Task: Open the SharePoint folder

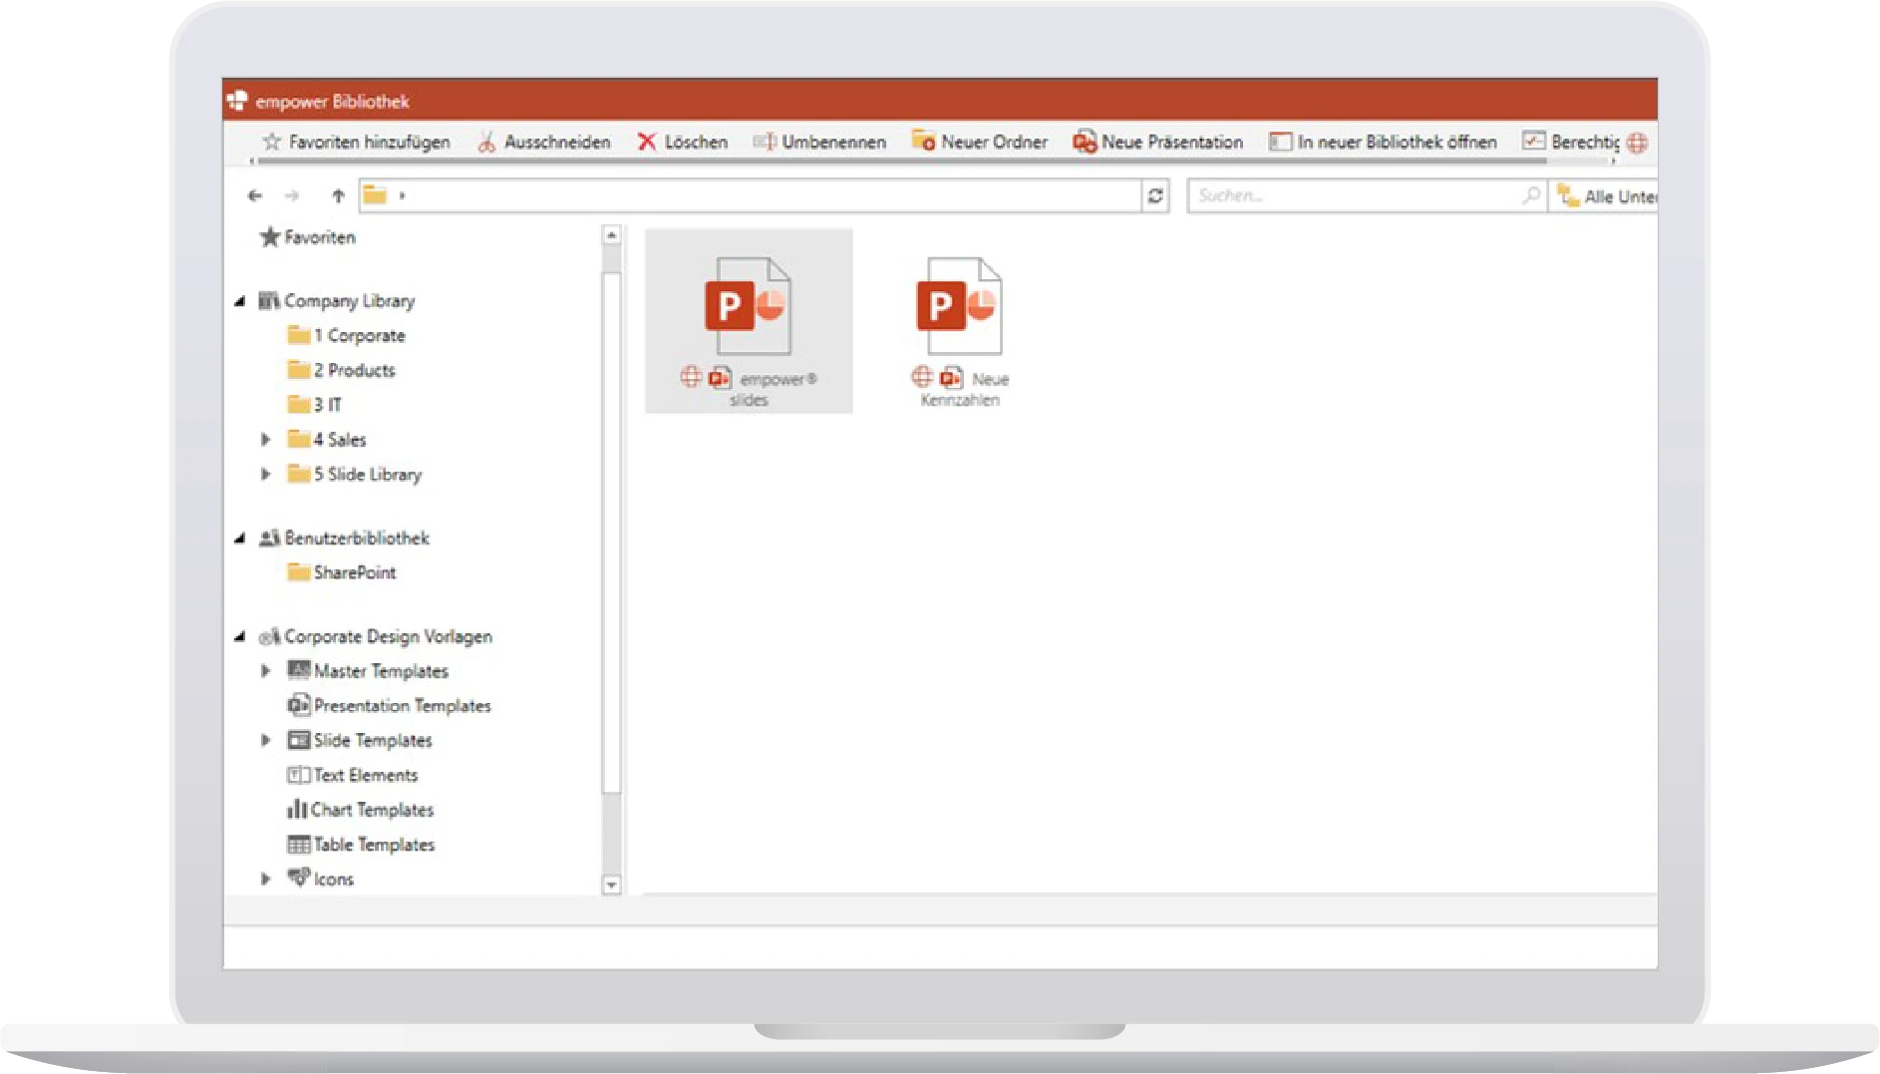Action: tap(341, 572)
